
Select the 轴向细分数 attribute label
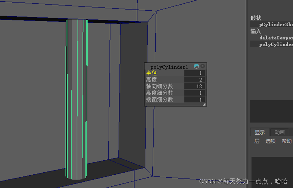160,86
